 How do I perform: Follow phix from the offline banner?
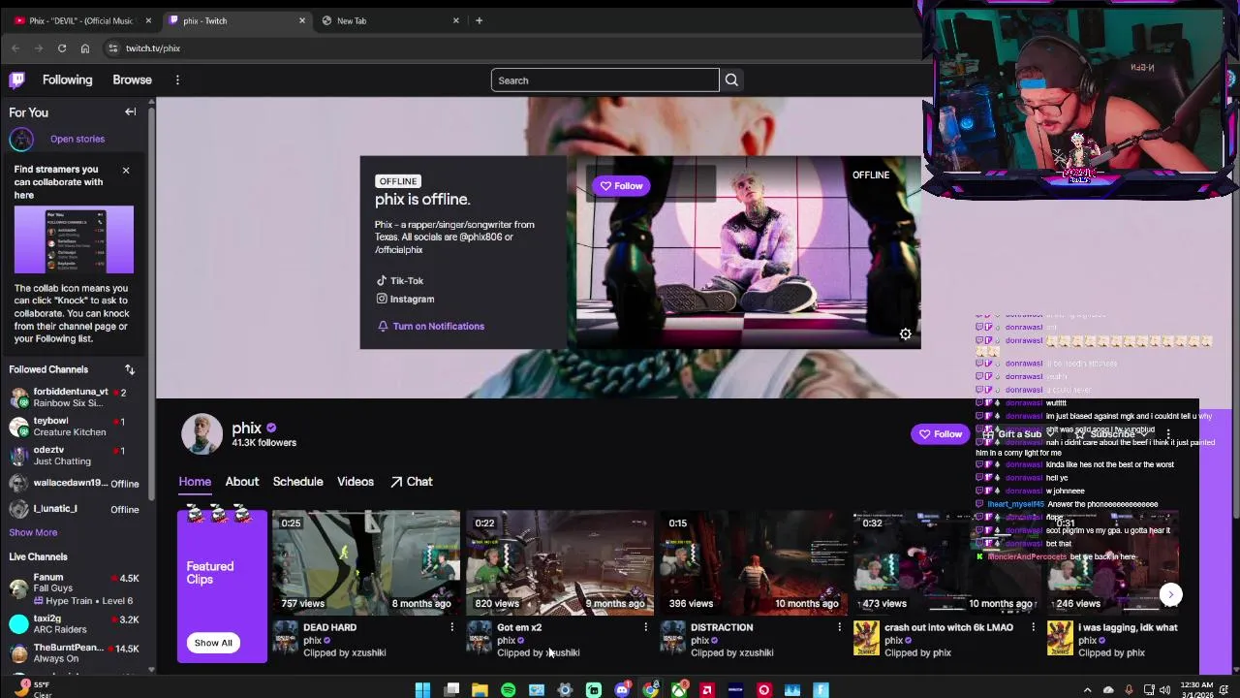(x=621, y=186)
